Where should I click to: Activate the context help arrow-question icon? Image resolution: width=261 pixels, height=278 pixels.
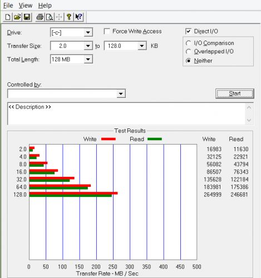(78, 17)
